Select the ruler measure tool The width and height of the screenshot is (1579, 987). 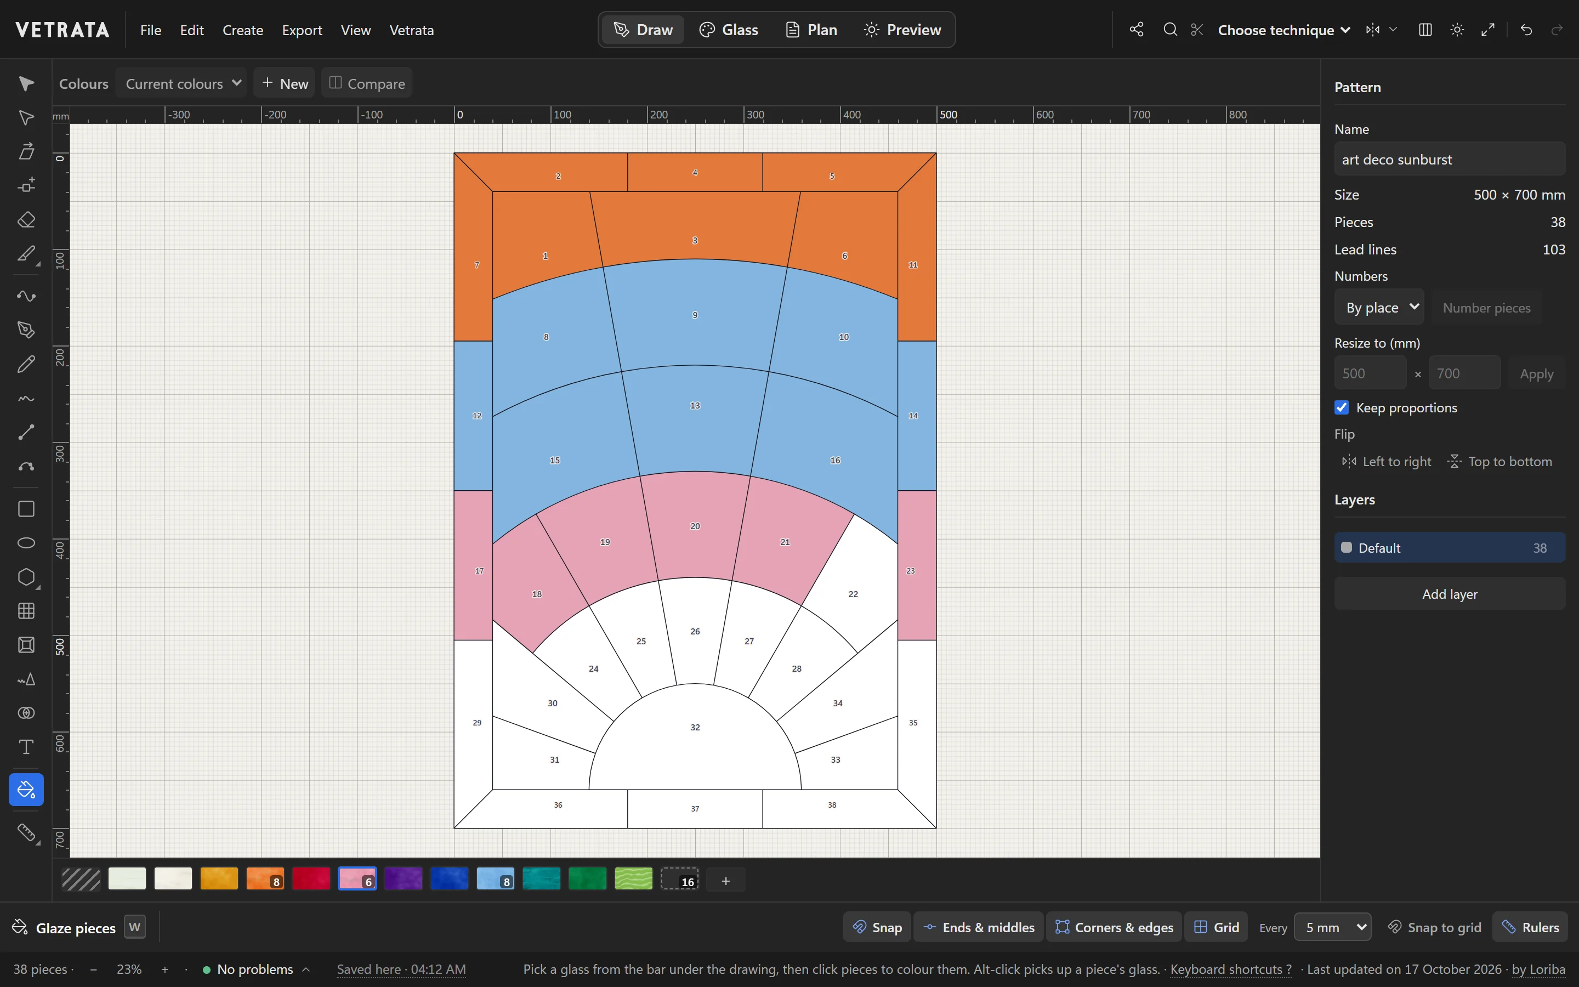click(x=26, y=832)
